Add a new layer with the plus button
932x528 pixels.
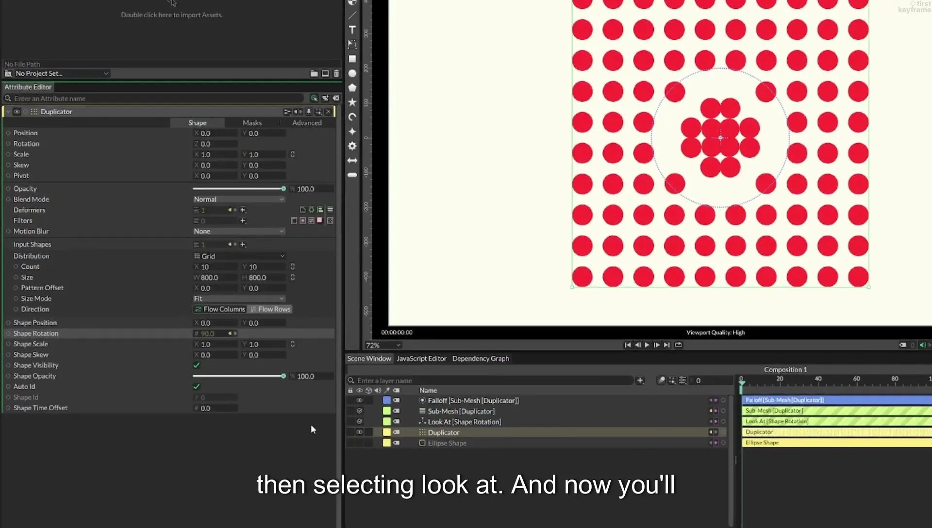tap(640, 381)
